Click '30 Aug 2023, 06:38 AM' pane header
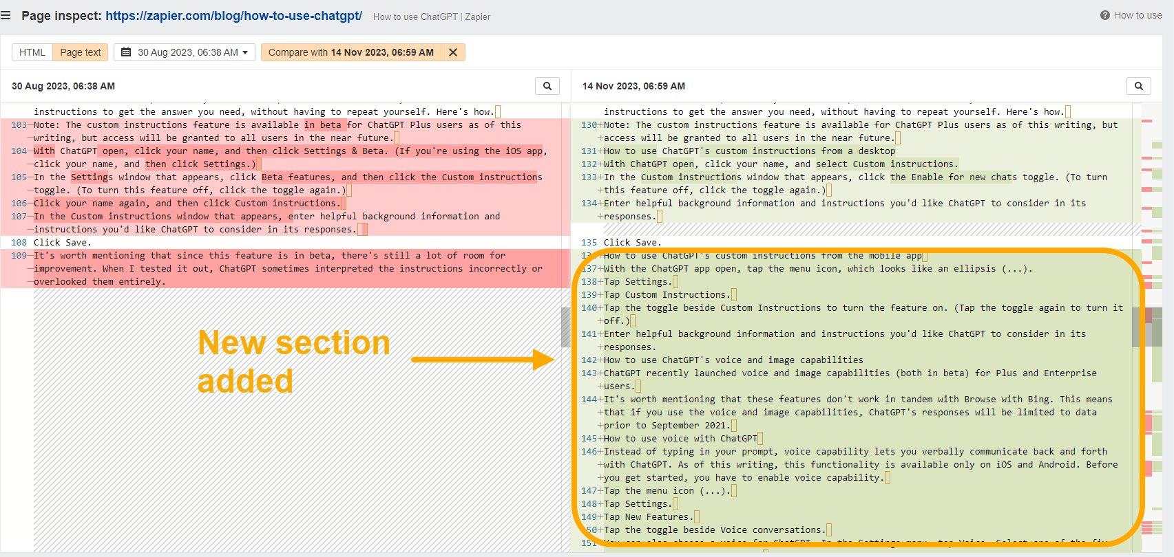Viewport: 1174px width, 557px height. click(63, 86)
